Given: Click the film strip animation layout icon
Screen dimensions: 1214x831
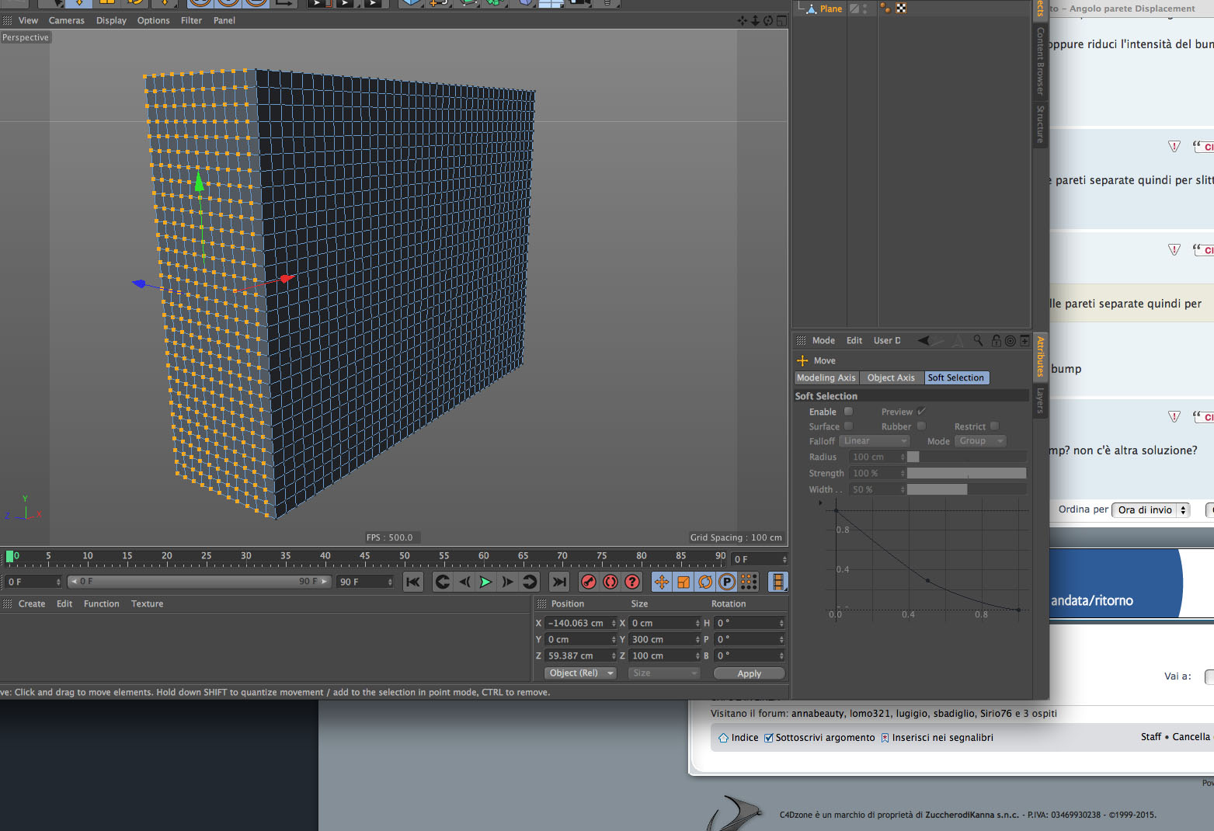Looking at the screenshot, I should coord(777,582).
